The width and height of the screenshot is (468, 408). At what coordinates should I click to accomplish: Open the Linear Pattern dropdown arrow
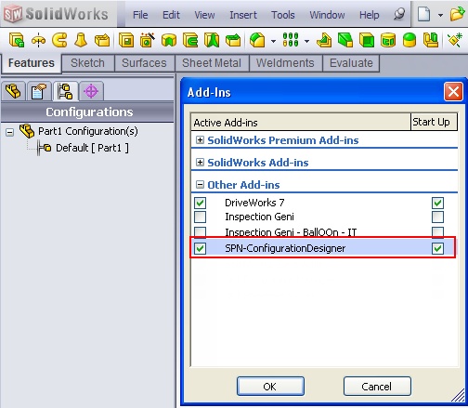click(x=306, y=41)
